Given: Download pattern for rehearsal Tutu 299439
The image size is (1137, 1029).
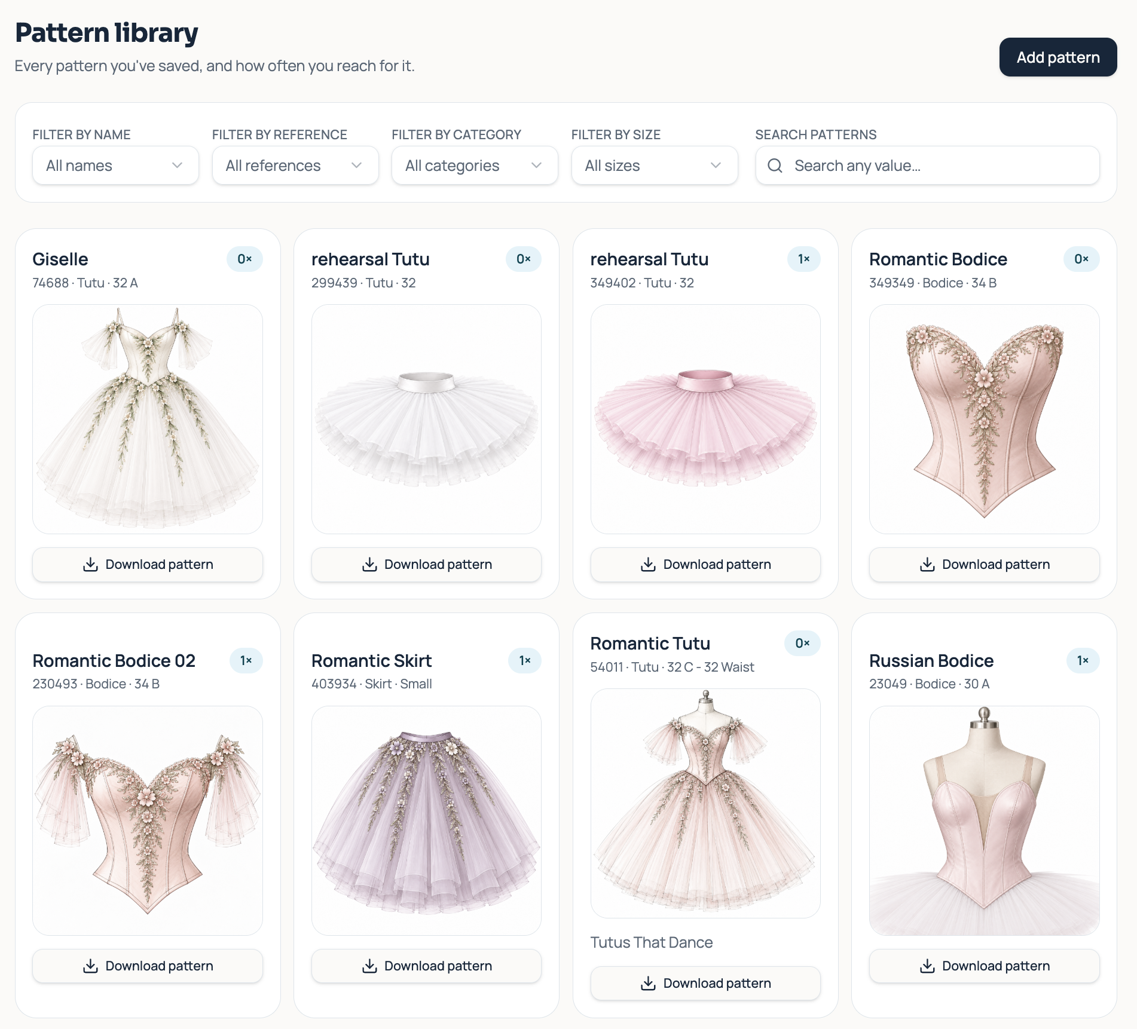Looking at the screenshot, I should 426,565.
